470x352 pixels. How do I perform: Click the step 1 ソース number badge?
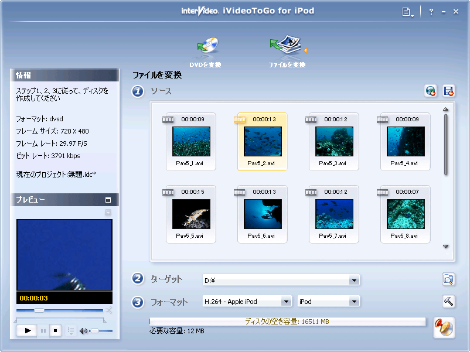(x=138, y=91)
